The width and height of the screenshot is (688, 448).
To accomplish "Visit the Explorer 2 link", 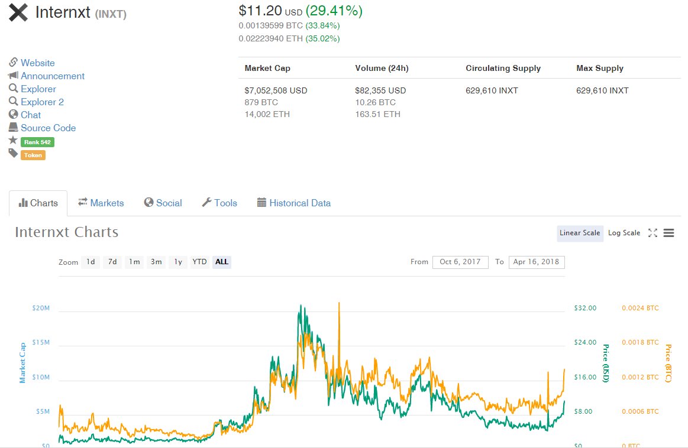I will click(42, 102).
